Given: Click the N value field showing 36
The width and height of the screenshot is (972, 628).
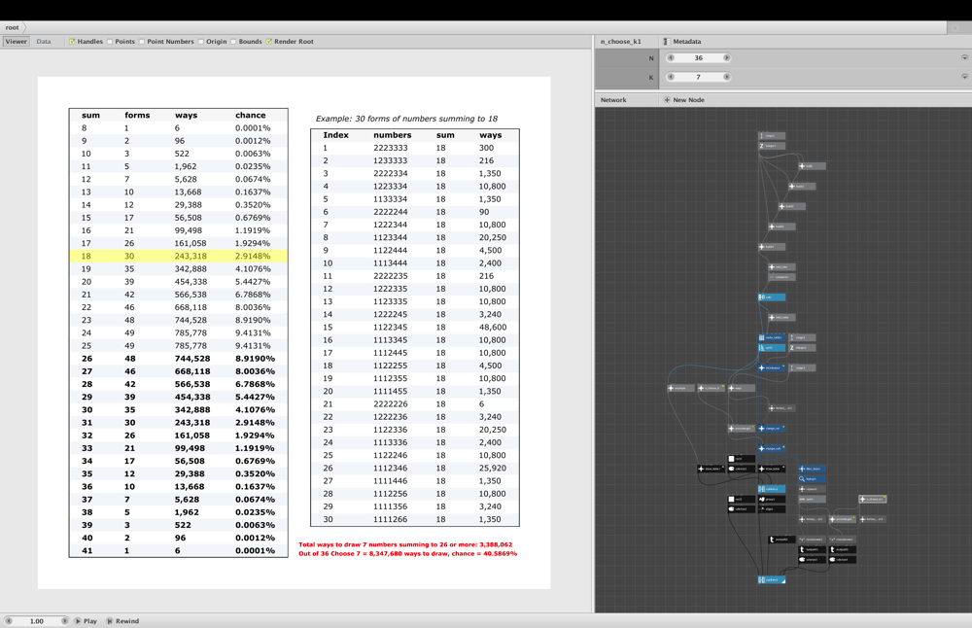Looking at the screenshot, I should click(x=699, y=57).
